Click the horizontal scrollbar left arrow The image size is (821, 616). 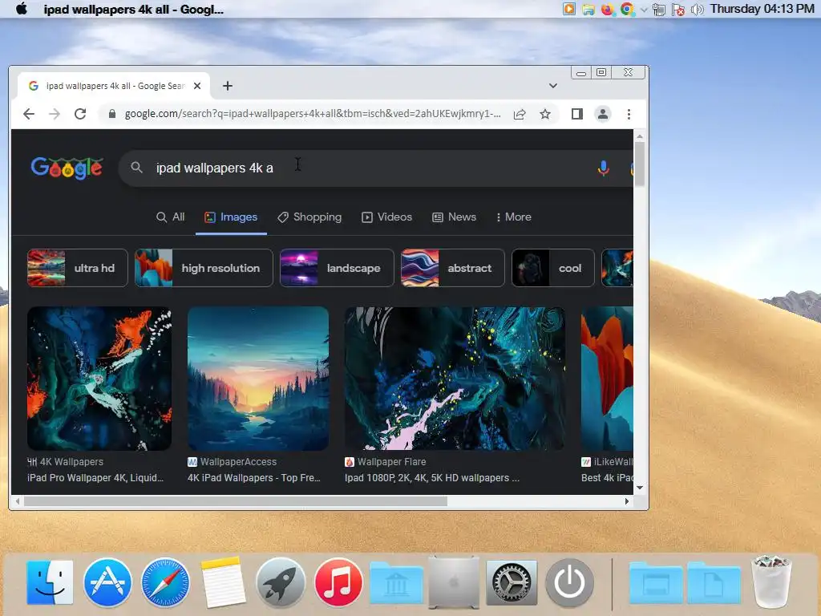(x=18, y=501)
